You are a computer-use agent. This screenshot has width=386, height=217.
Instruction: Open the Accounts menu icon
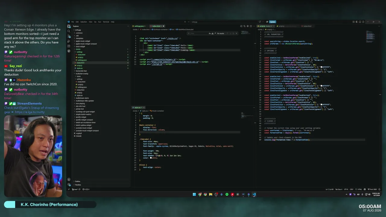click(69, 180)
